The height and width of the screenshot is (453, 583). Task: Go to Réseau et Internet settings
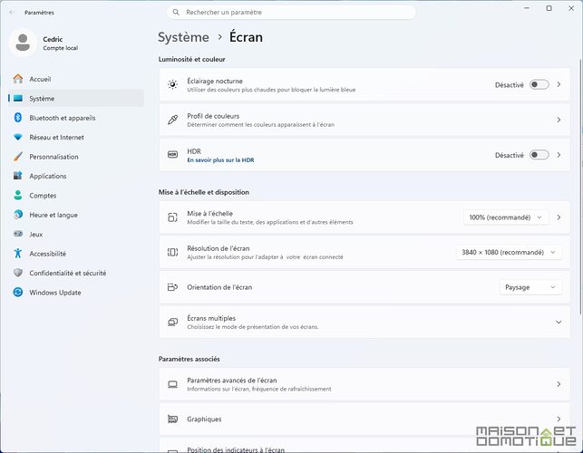click(76, 137)
